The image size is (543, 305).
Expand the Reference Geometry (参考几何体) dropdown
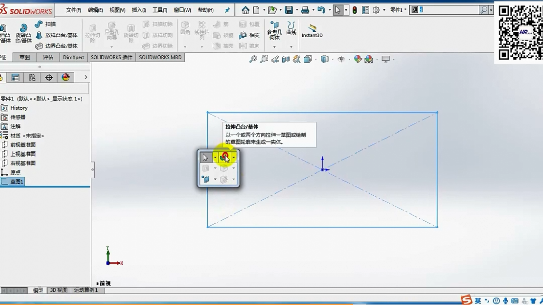[x=275, y=47]
